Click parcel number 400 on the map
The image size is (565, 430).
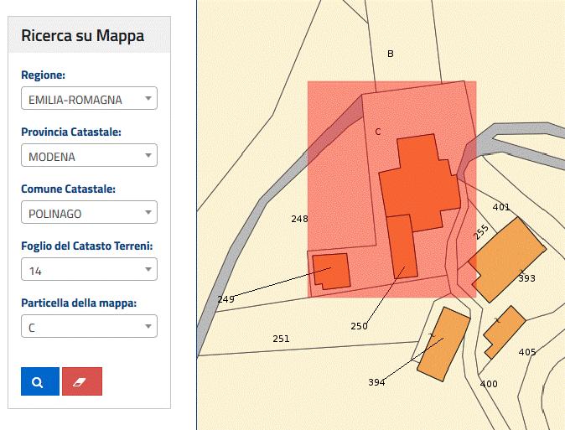pyautogui.click(x=489, y=384)
